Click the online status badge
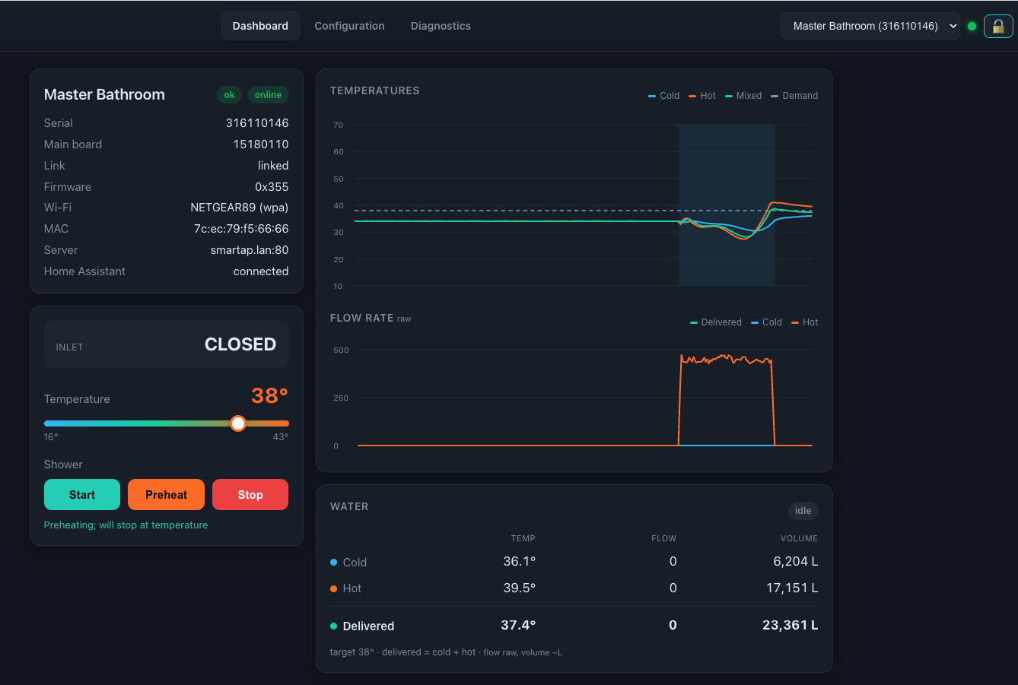 click(x=268, y=95)
